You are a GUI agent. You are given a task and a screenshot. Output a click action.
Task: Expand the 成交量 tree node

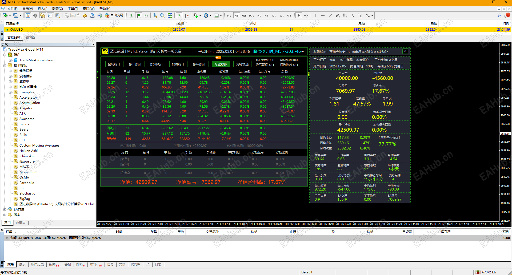10,82
